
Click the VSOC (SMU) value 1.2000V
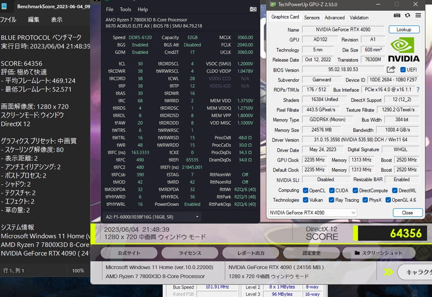point(245,64)
